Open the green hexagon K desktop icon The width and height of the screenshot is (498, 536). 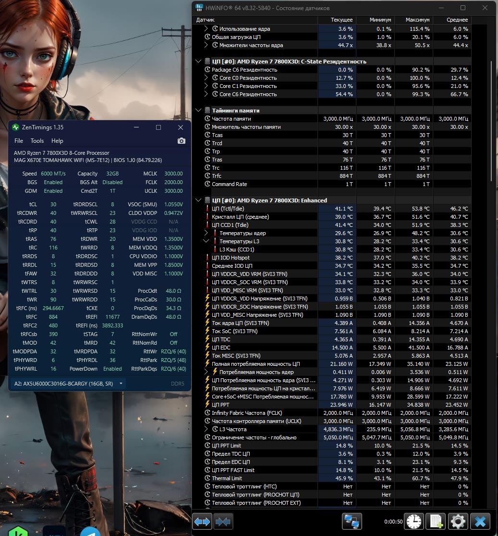click(18, 531)
